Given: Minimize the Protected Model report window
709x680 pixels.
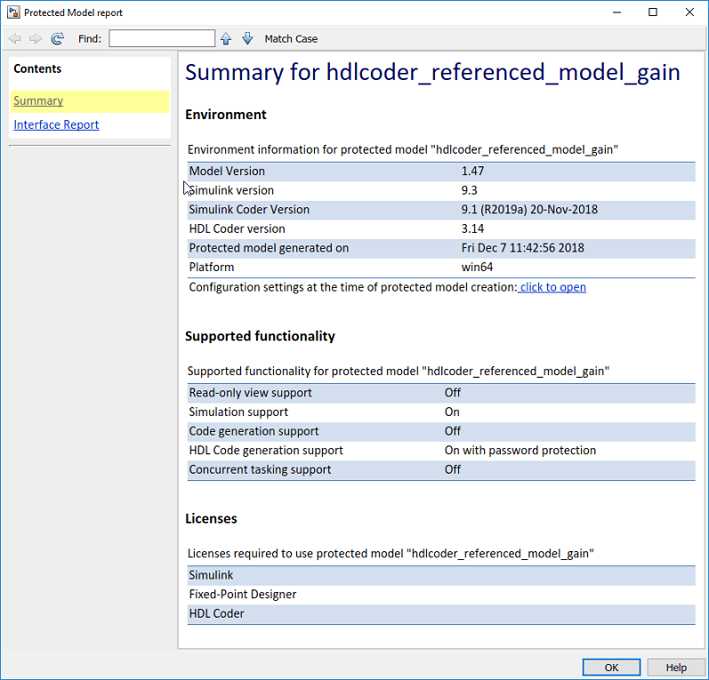Looking at the screenshot, I should (616, 12).
